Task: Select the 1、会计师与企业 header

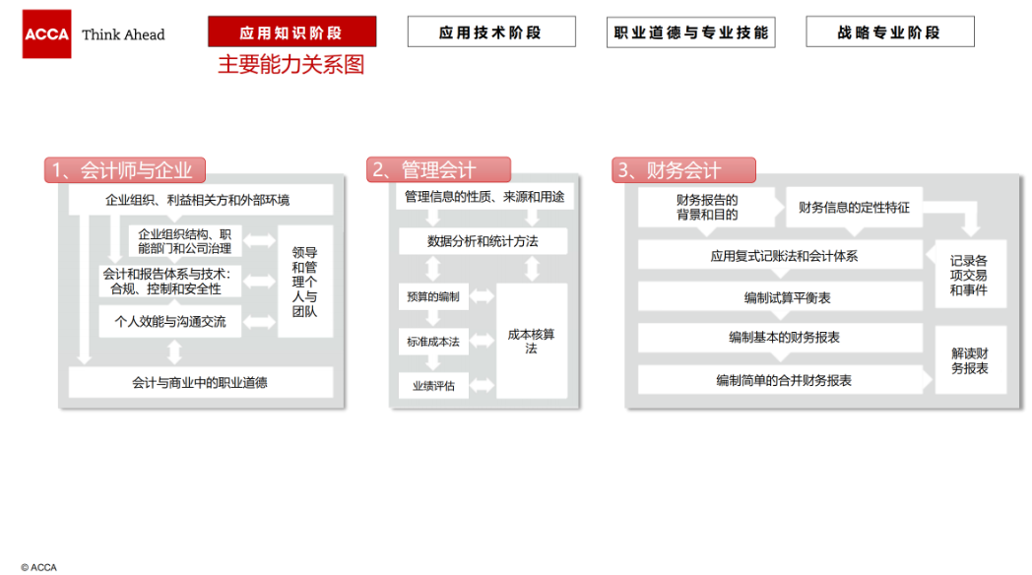Action: 125,170
